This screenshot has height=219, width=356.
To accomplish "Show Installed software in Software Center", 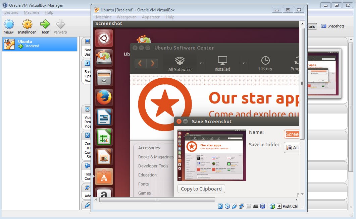I will (222, 64).
